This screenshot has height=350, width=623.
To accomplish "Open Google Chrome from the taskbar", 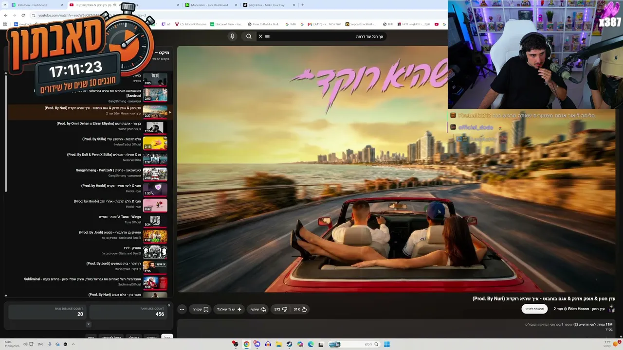I will point(246,344).
